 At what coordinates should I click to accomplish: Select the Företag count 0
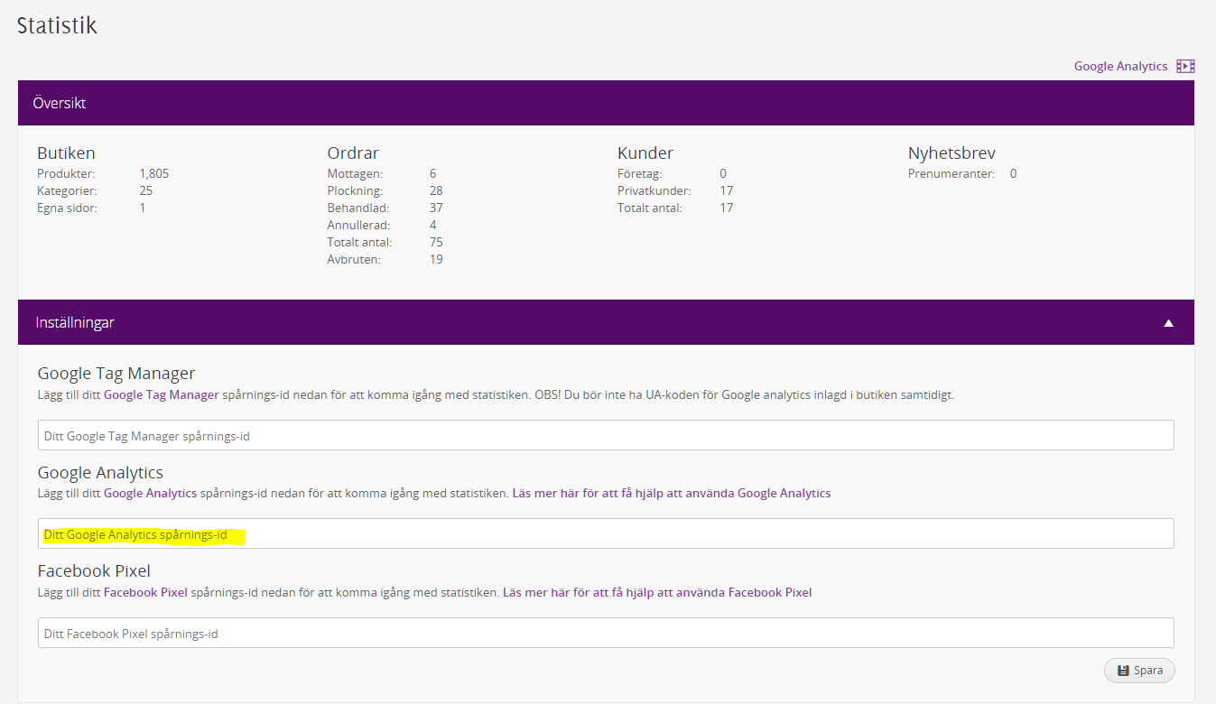(x=723, y=173)
